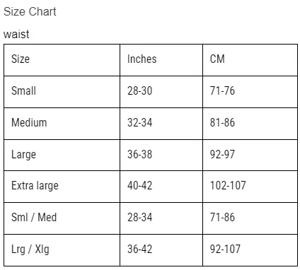The height and width of the screenshot is (270, 300).
Task: Click the 92-97 cm cell
Action: pyautogui.click(x=250, y=155)
